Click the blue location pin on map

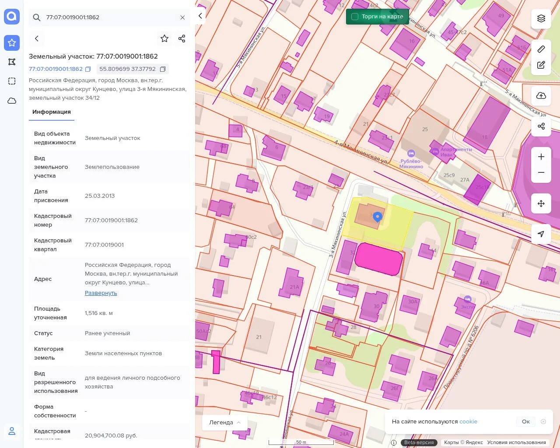click(378, 217)
